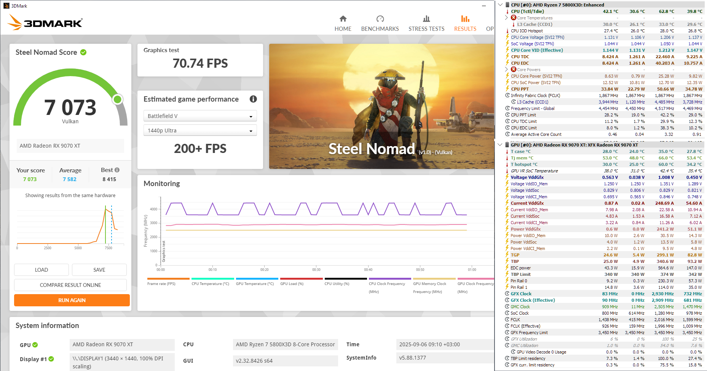Screen dimensions: 707x371
Task: Click COMPARE RESULT ONLINE
Action: point(70,285)
